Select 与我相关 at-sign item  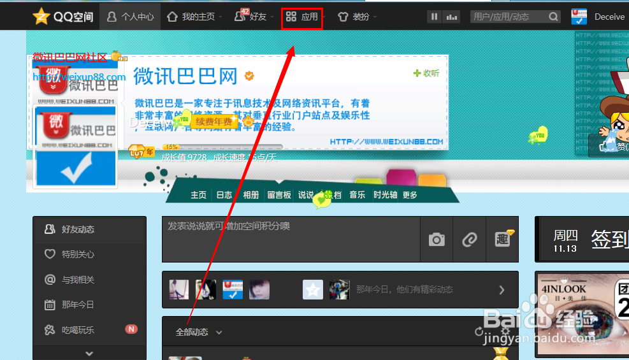point(89,280)
